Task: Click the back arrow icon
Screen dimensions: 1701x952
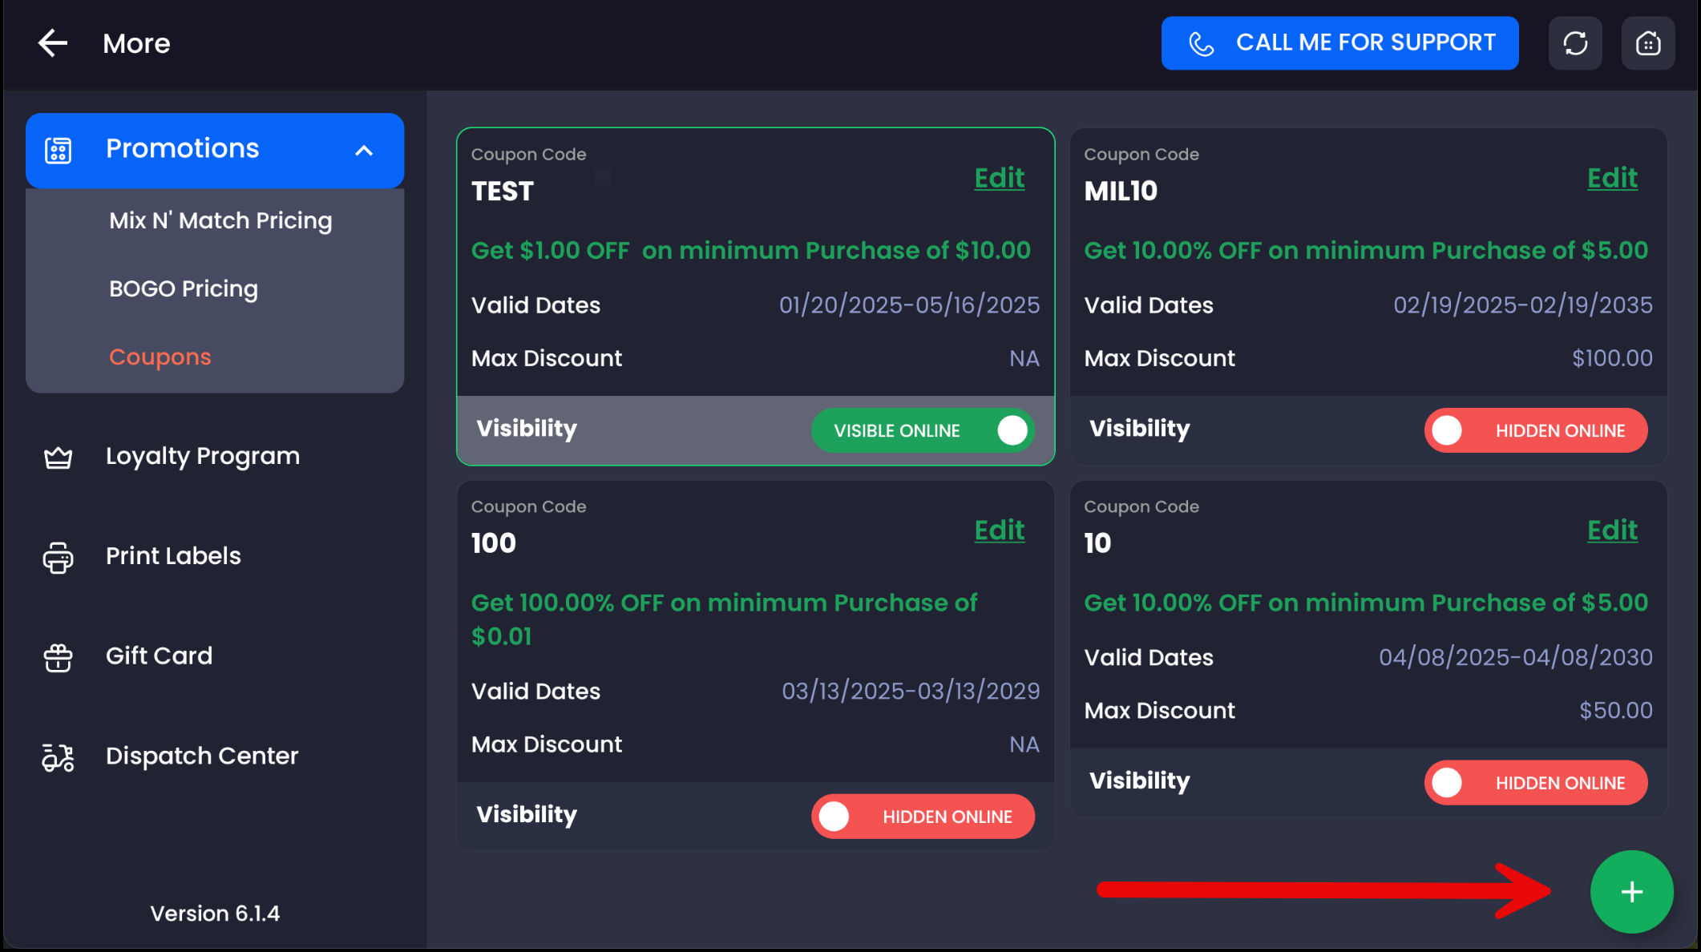Action: tap(53, 43)
